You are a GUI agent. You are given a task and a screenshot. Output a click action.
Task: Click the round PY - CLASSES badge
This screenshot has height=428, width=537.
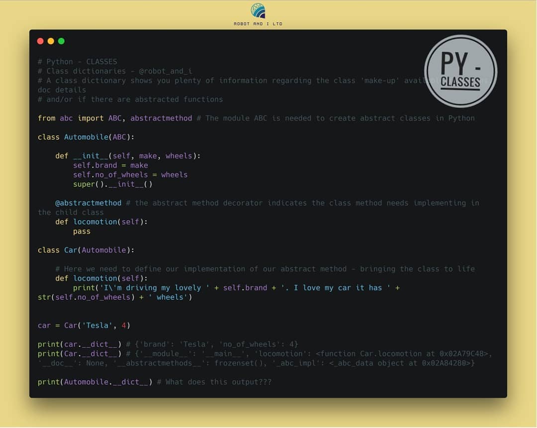pos(460,71)
